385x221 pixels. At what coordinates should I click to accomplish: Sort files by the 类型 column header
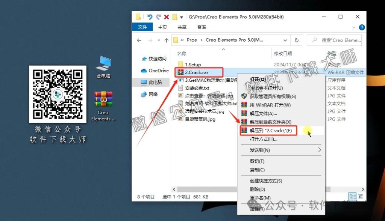pyautogui.click(x=332, y=53)
